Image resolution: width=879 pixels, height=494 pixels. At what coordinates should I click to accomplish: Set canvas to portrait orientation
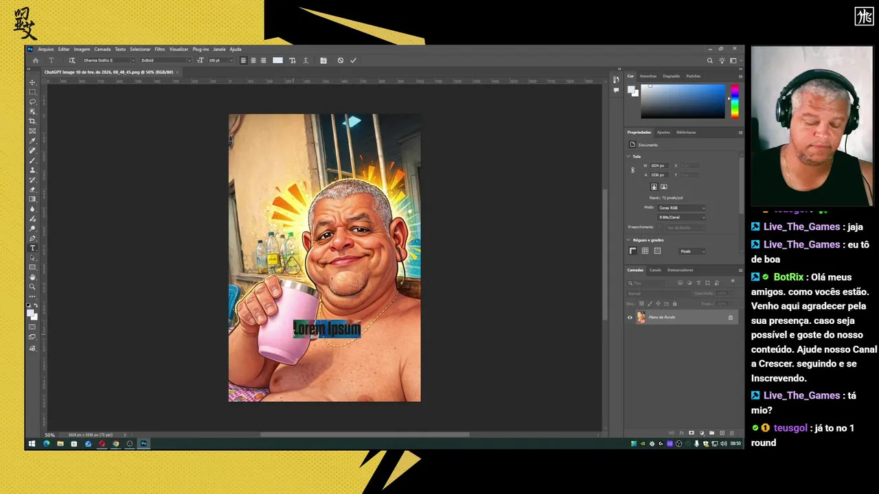pos(654,187)
